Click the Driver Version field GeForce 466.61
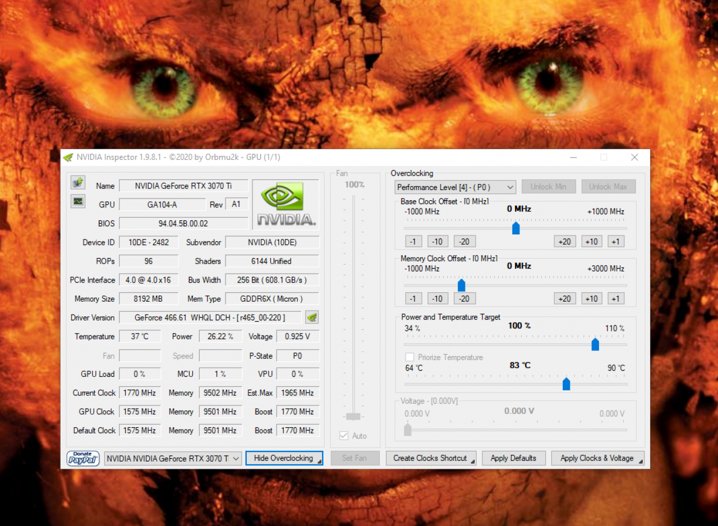Image resolution: width=718 pixels, height=526 pixels. [x=210, y=317]
